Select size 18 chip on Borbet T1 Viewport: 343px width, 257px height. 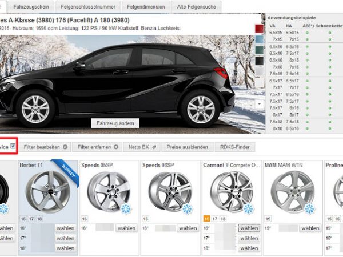(x=39, y=219)
